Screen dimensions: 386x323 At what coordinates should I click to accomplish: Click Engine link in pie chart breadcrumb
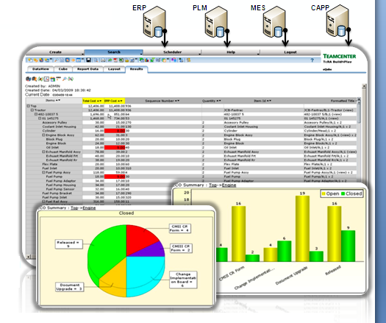click(89, 208)
